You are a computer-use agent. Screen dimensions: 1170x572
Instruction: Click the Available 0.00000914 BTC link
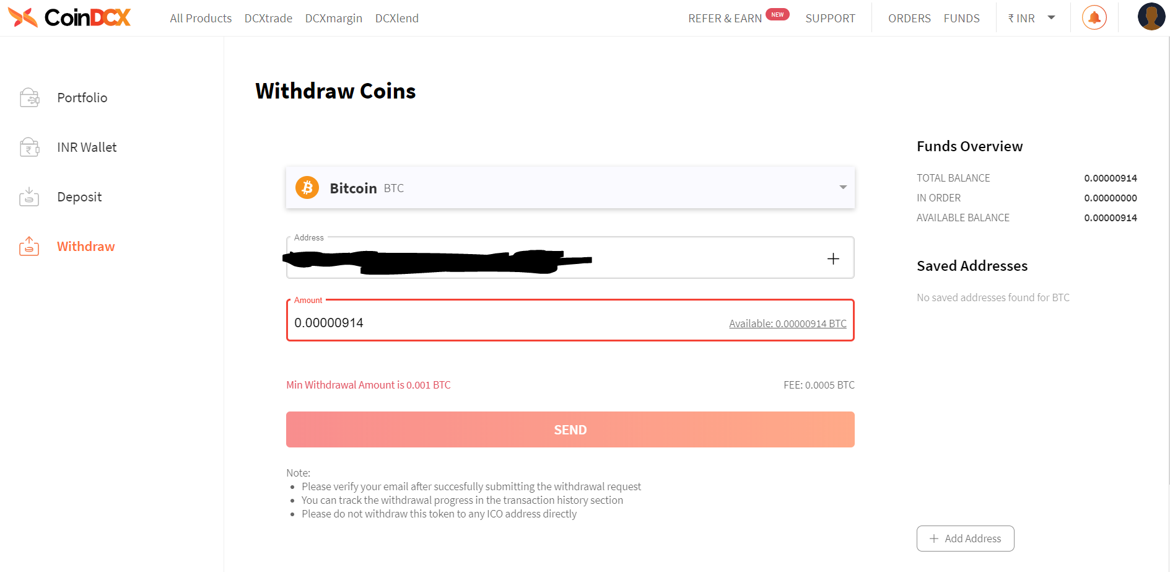tap(787, 323)
